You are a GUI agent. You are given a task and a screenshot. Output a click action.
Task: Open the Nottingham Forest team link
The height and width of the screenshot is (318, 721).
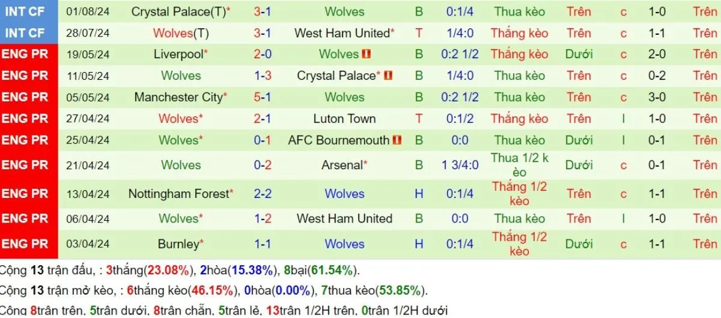point(178,194)
